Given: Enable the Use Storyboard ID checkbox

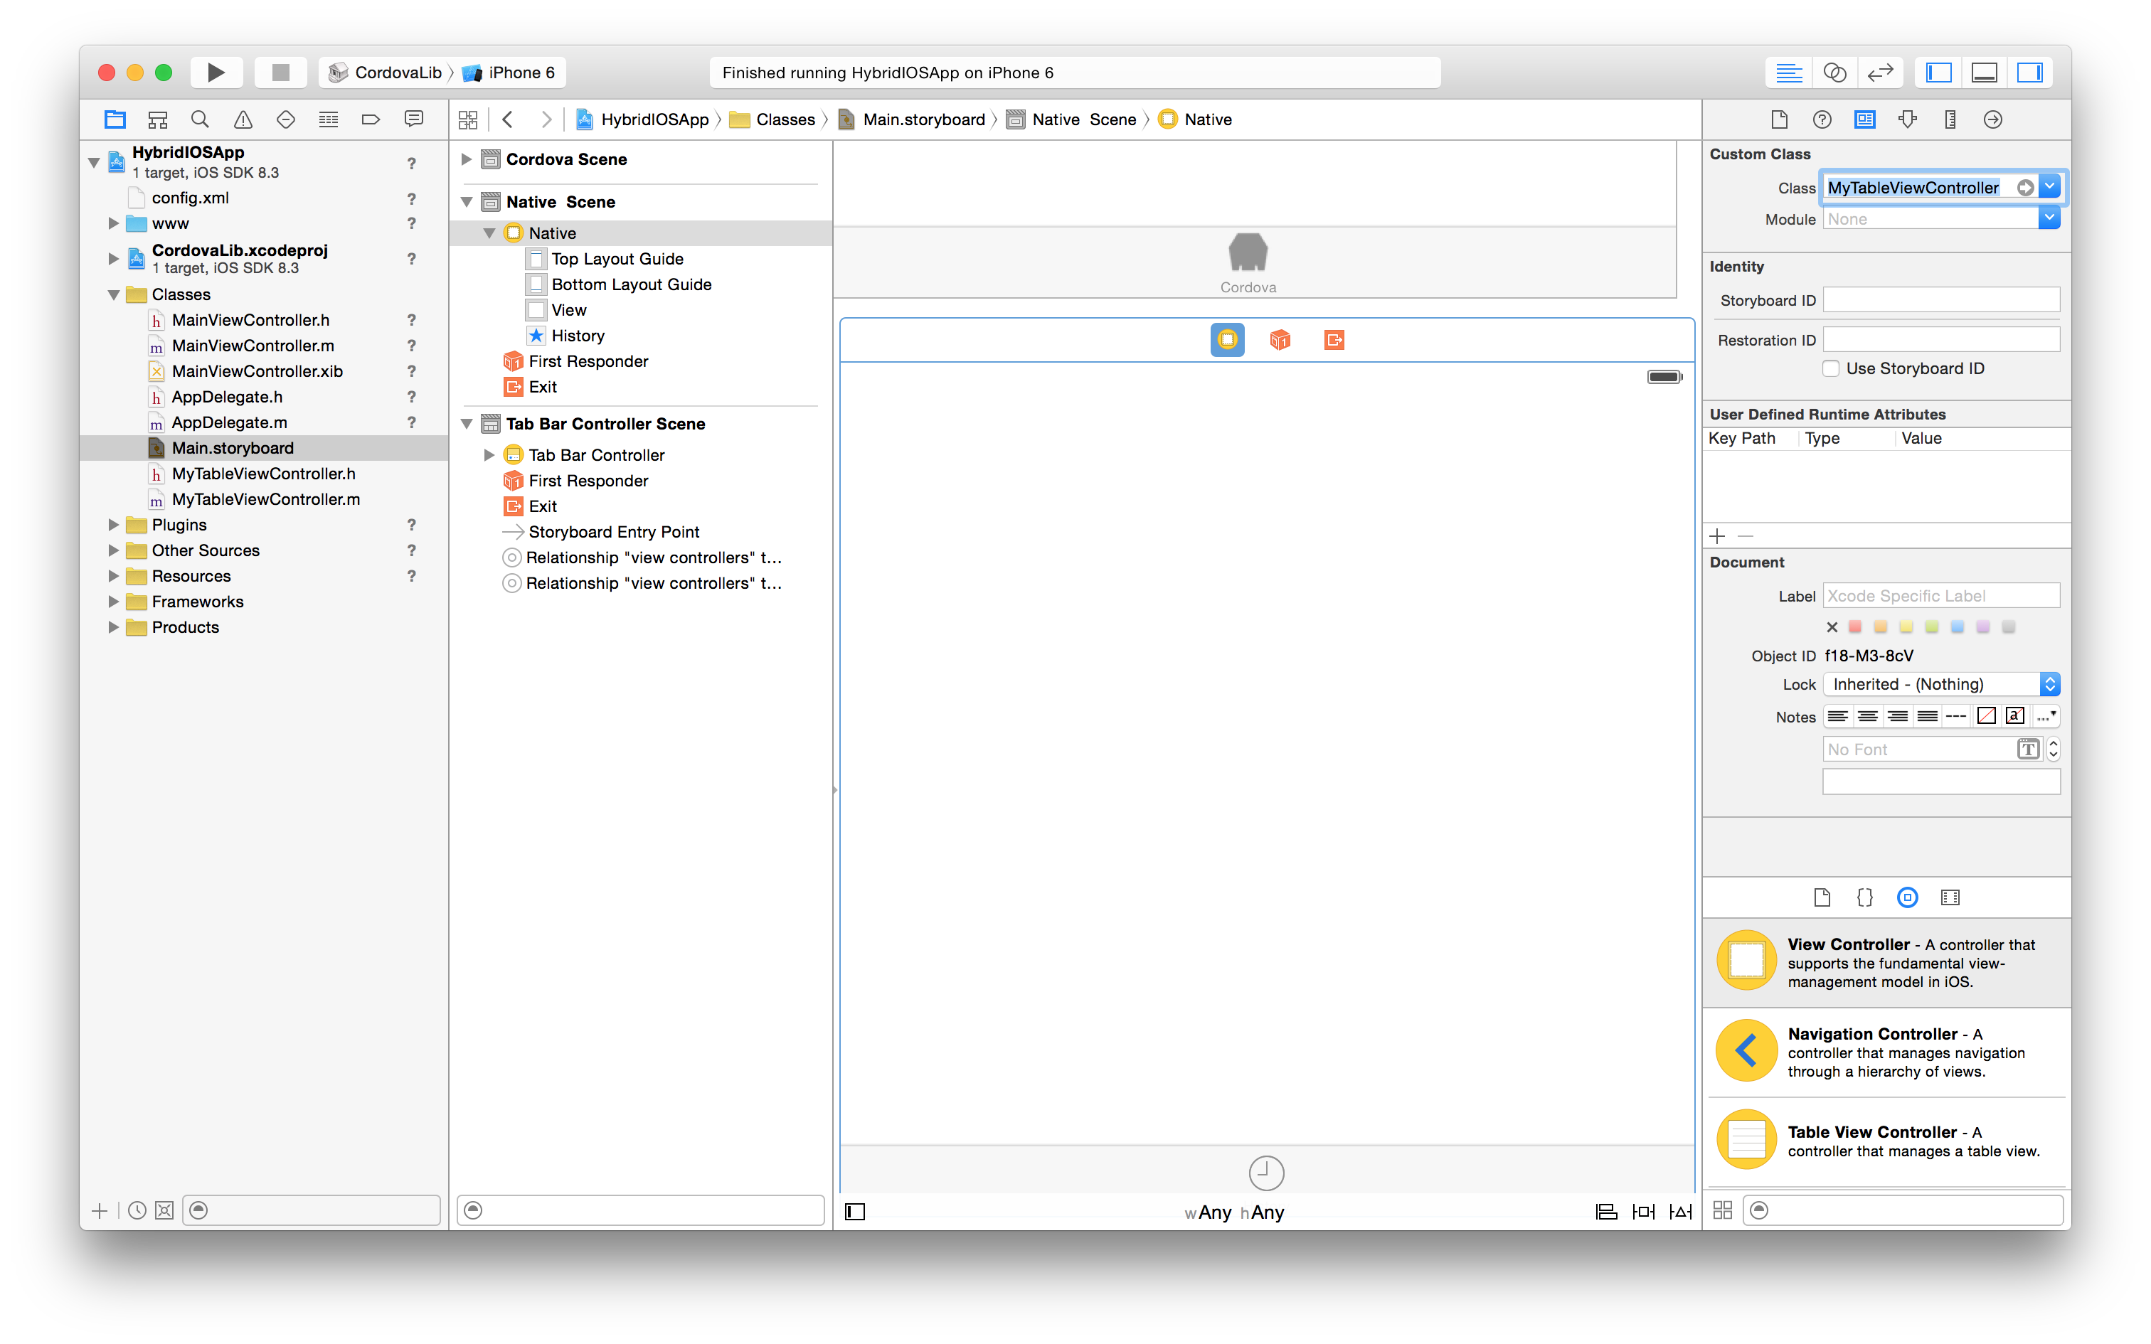Looking at the screenshot, I should (1831, 368).
